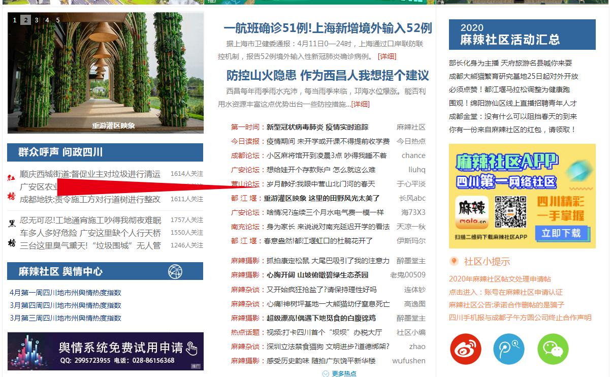Expand 更多热点 at the list bottom
612x377 pixels.
tap(339, 373)
